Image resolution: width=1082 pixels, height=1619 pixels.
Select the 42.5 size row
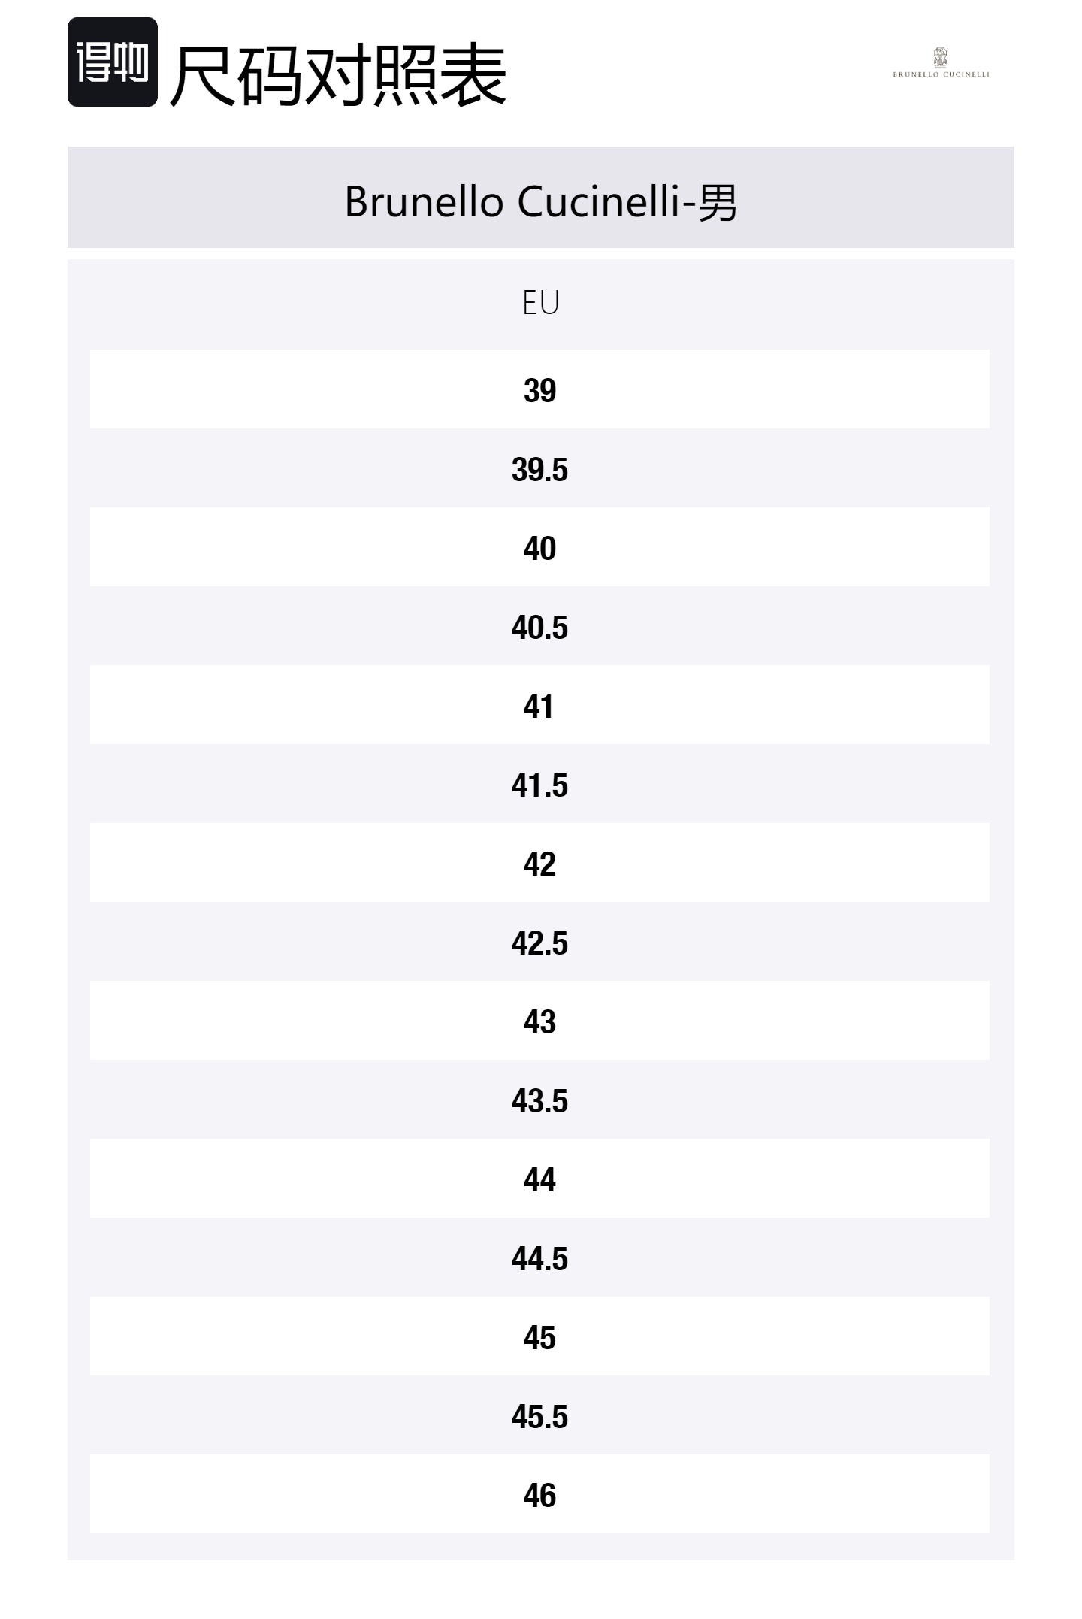pos(539,943)
